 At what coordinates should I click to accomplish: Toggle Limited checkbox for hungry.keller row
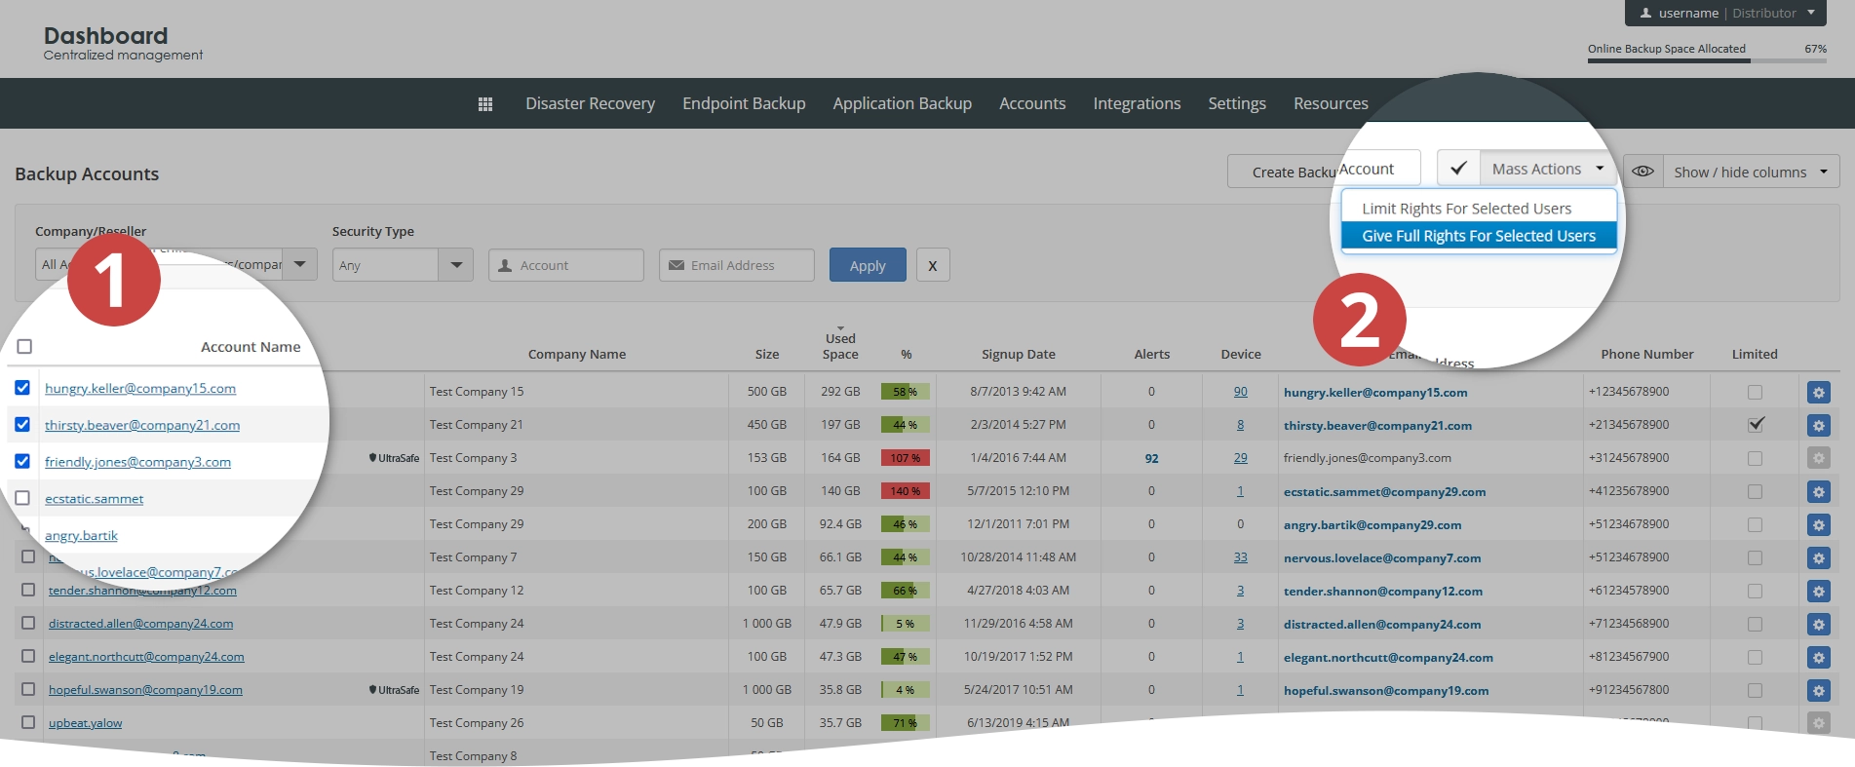click(1755, 392)
